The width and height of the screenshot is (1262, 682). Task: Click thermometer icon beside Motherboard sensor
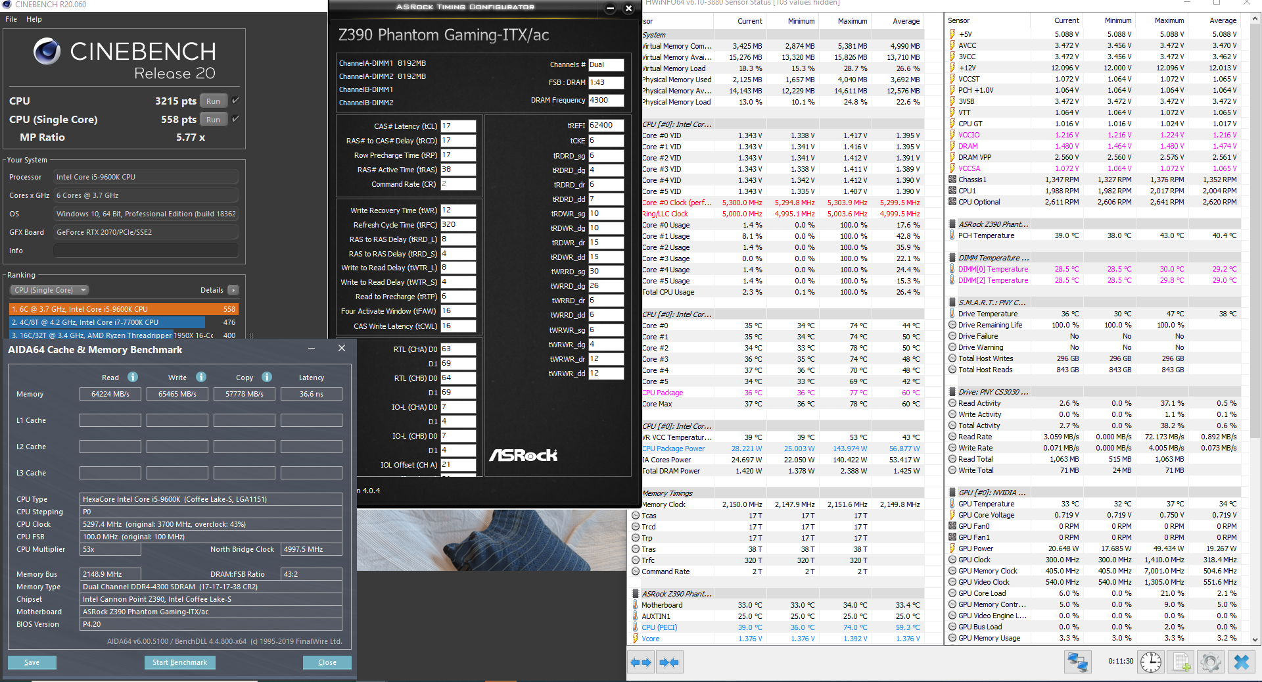point(636,605)
